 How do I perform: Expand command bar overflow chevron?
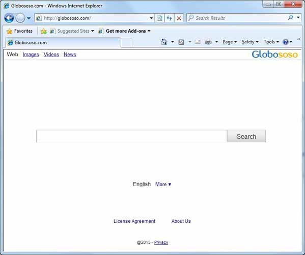(299, 39)
